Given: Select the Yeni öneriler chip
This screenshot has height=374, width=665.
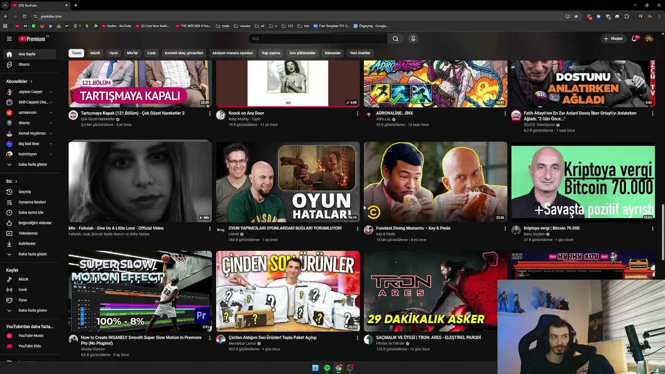Looking at the screenshot, I should [x=360, y=53].
